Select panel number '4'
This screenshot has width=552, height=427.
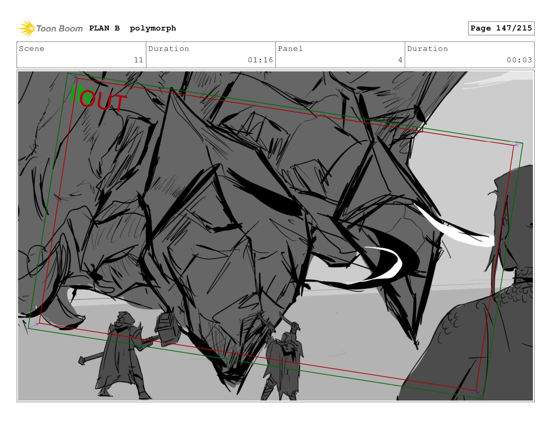(x=400, y=60)
